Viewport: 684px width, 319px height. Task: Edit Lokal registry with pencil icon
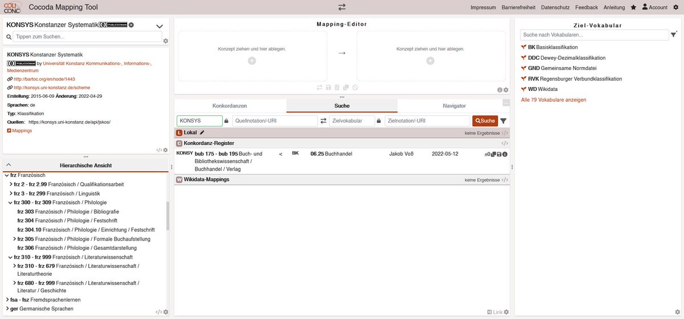click(202, 132)
